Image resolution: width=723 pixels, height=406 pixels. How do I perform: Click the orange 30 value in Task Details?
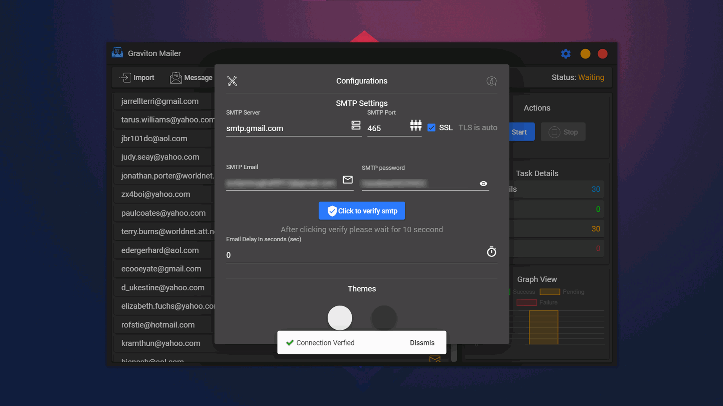point(596,229)
